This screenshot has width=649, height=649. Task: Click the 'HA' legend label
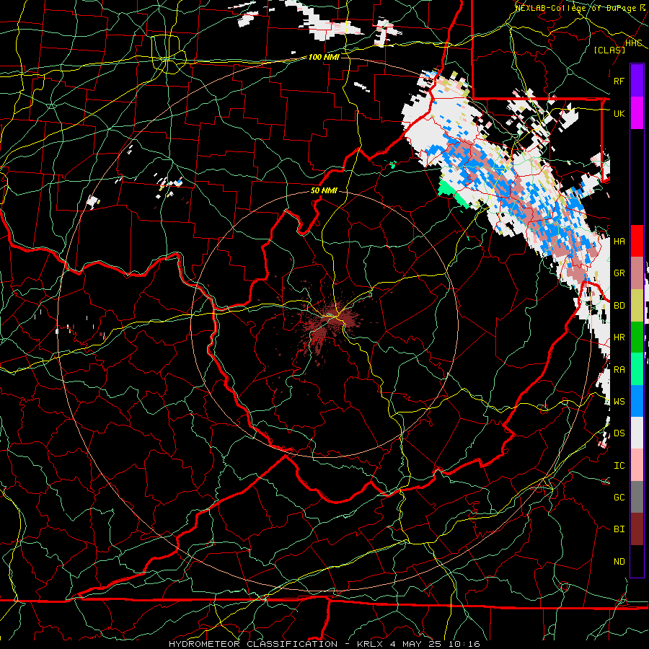(x=619, y=242)
